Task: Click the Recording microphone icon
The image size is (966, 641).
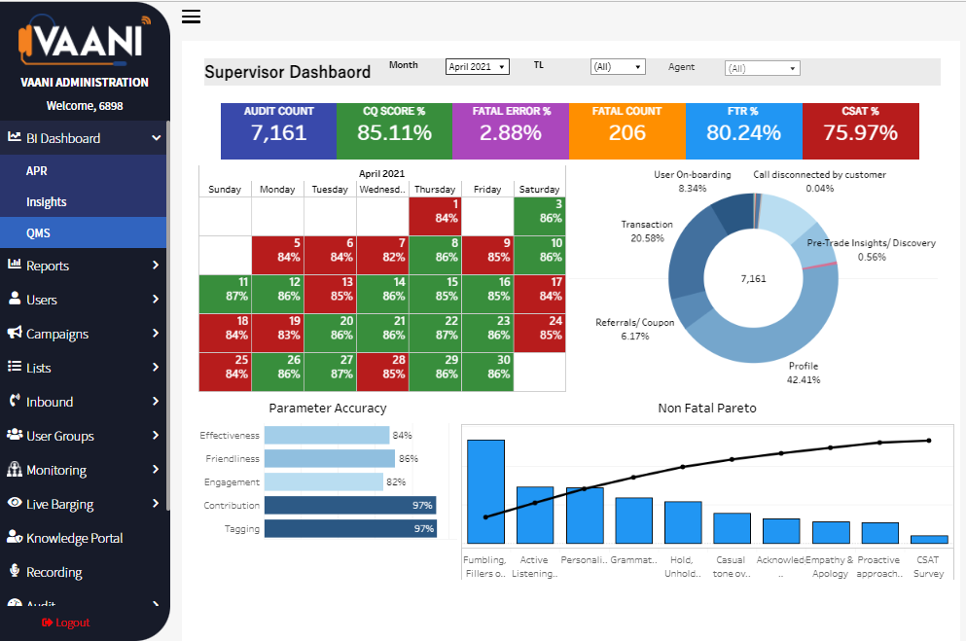Action: click(15, 570)
